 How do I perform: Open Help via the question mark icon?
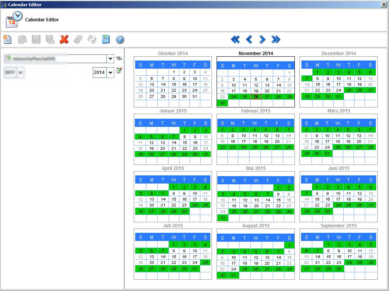point(119,39)
